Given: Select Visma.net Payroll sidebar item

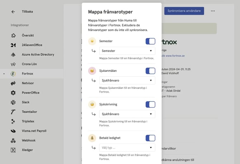Looking at the screenshot, I should [34, 131].
